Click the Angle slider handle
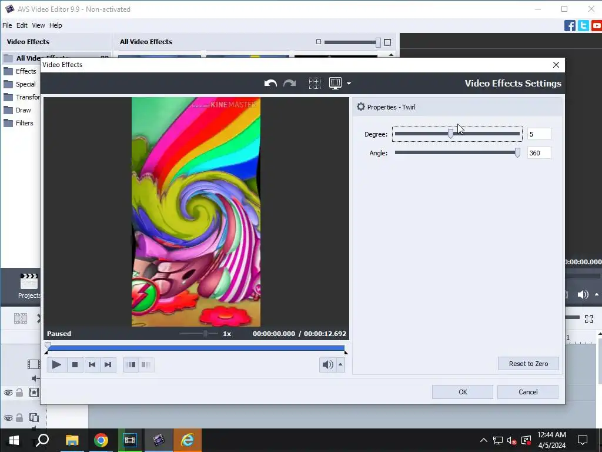 [x=517, y=152]
